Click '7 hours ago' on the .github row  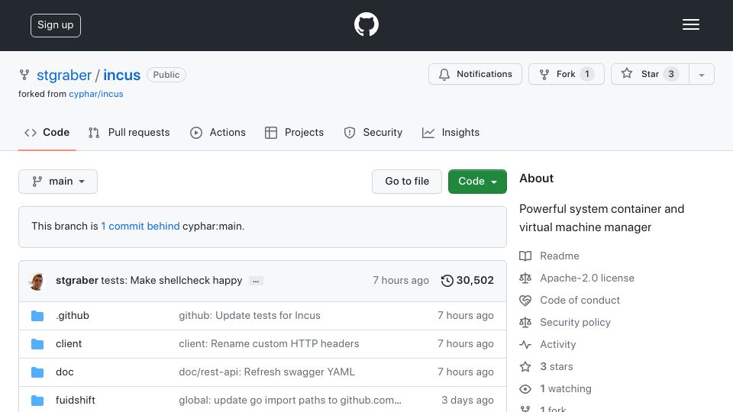pyautogui.click(x=466, y=315)
